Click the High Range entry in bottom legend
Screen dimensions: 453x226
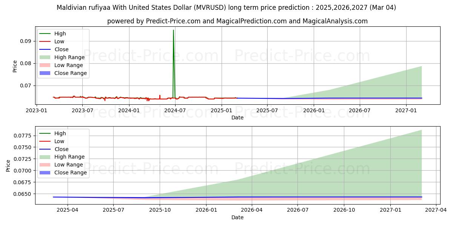click(69, 157)
